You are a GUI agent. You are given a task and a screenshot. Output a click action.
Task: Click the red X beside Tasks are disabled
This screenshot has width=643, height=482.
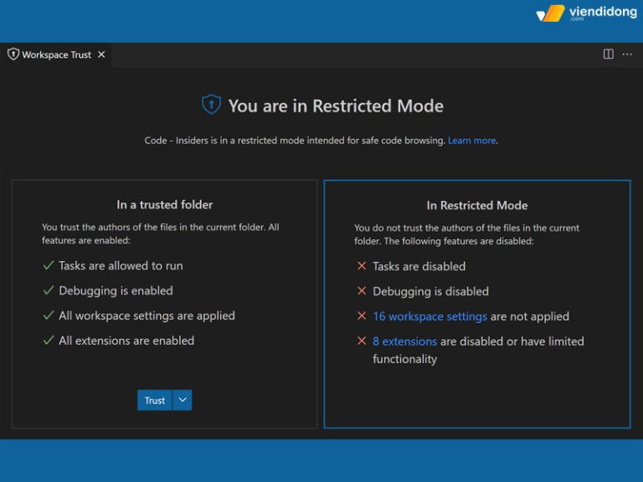pos(362,266)
